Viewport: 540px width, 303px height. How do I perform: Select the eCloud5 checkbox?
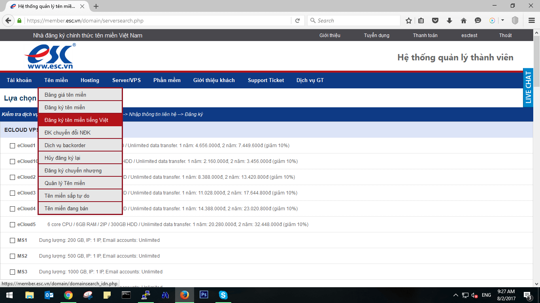click(13, 224)
